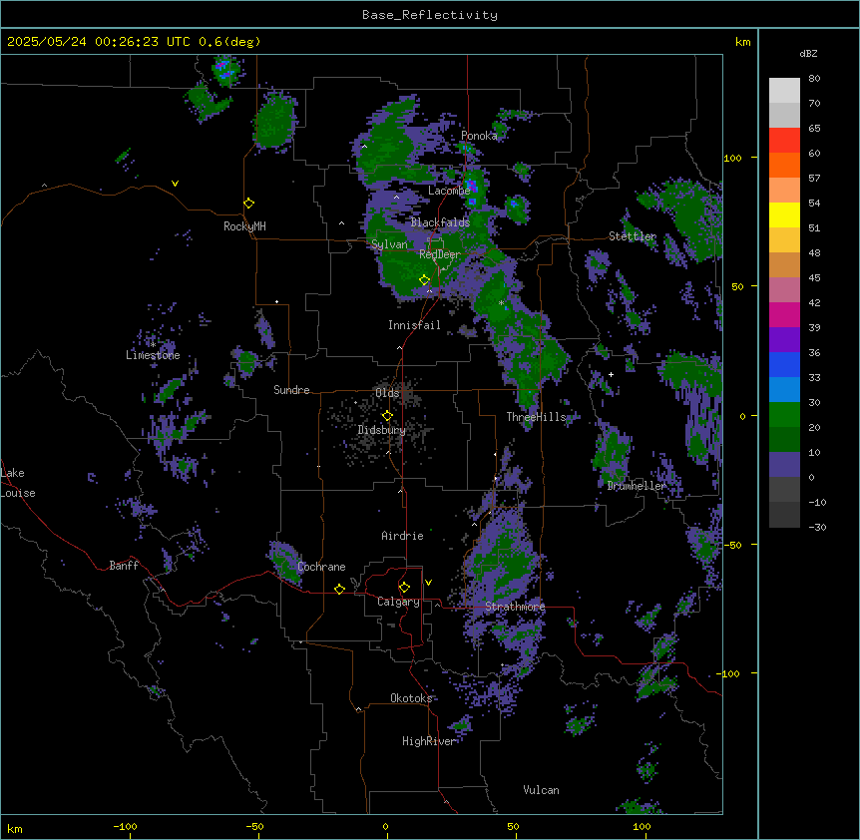Viewport: 860px width, 840px height.
Task: Click the -30 value on dBZ scale
Action: (817, 527)
